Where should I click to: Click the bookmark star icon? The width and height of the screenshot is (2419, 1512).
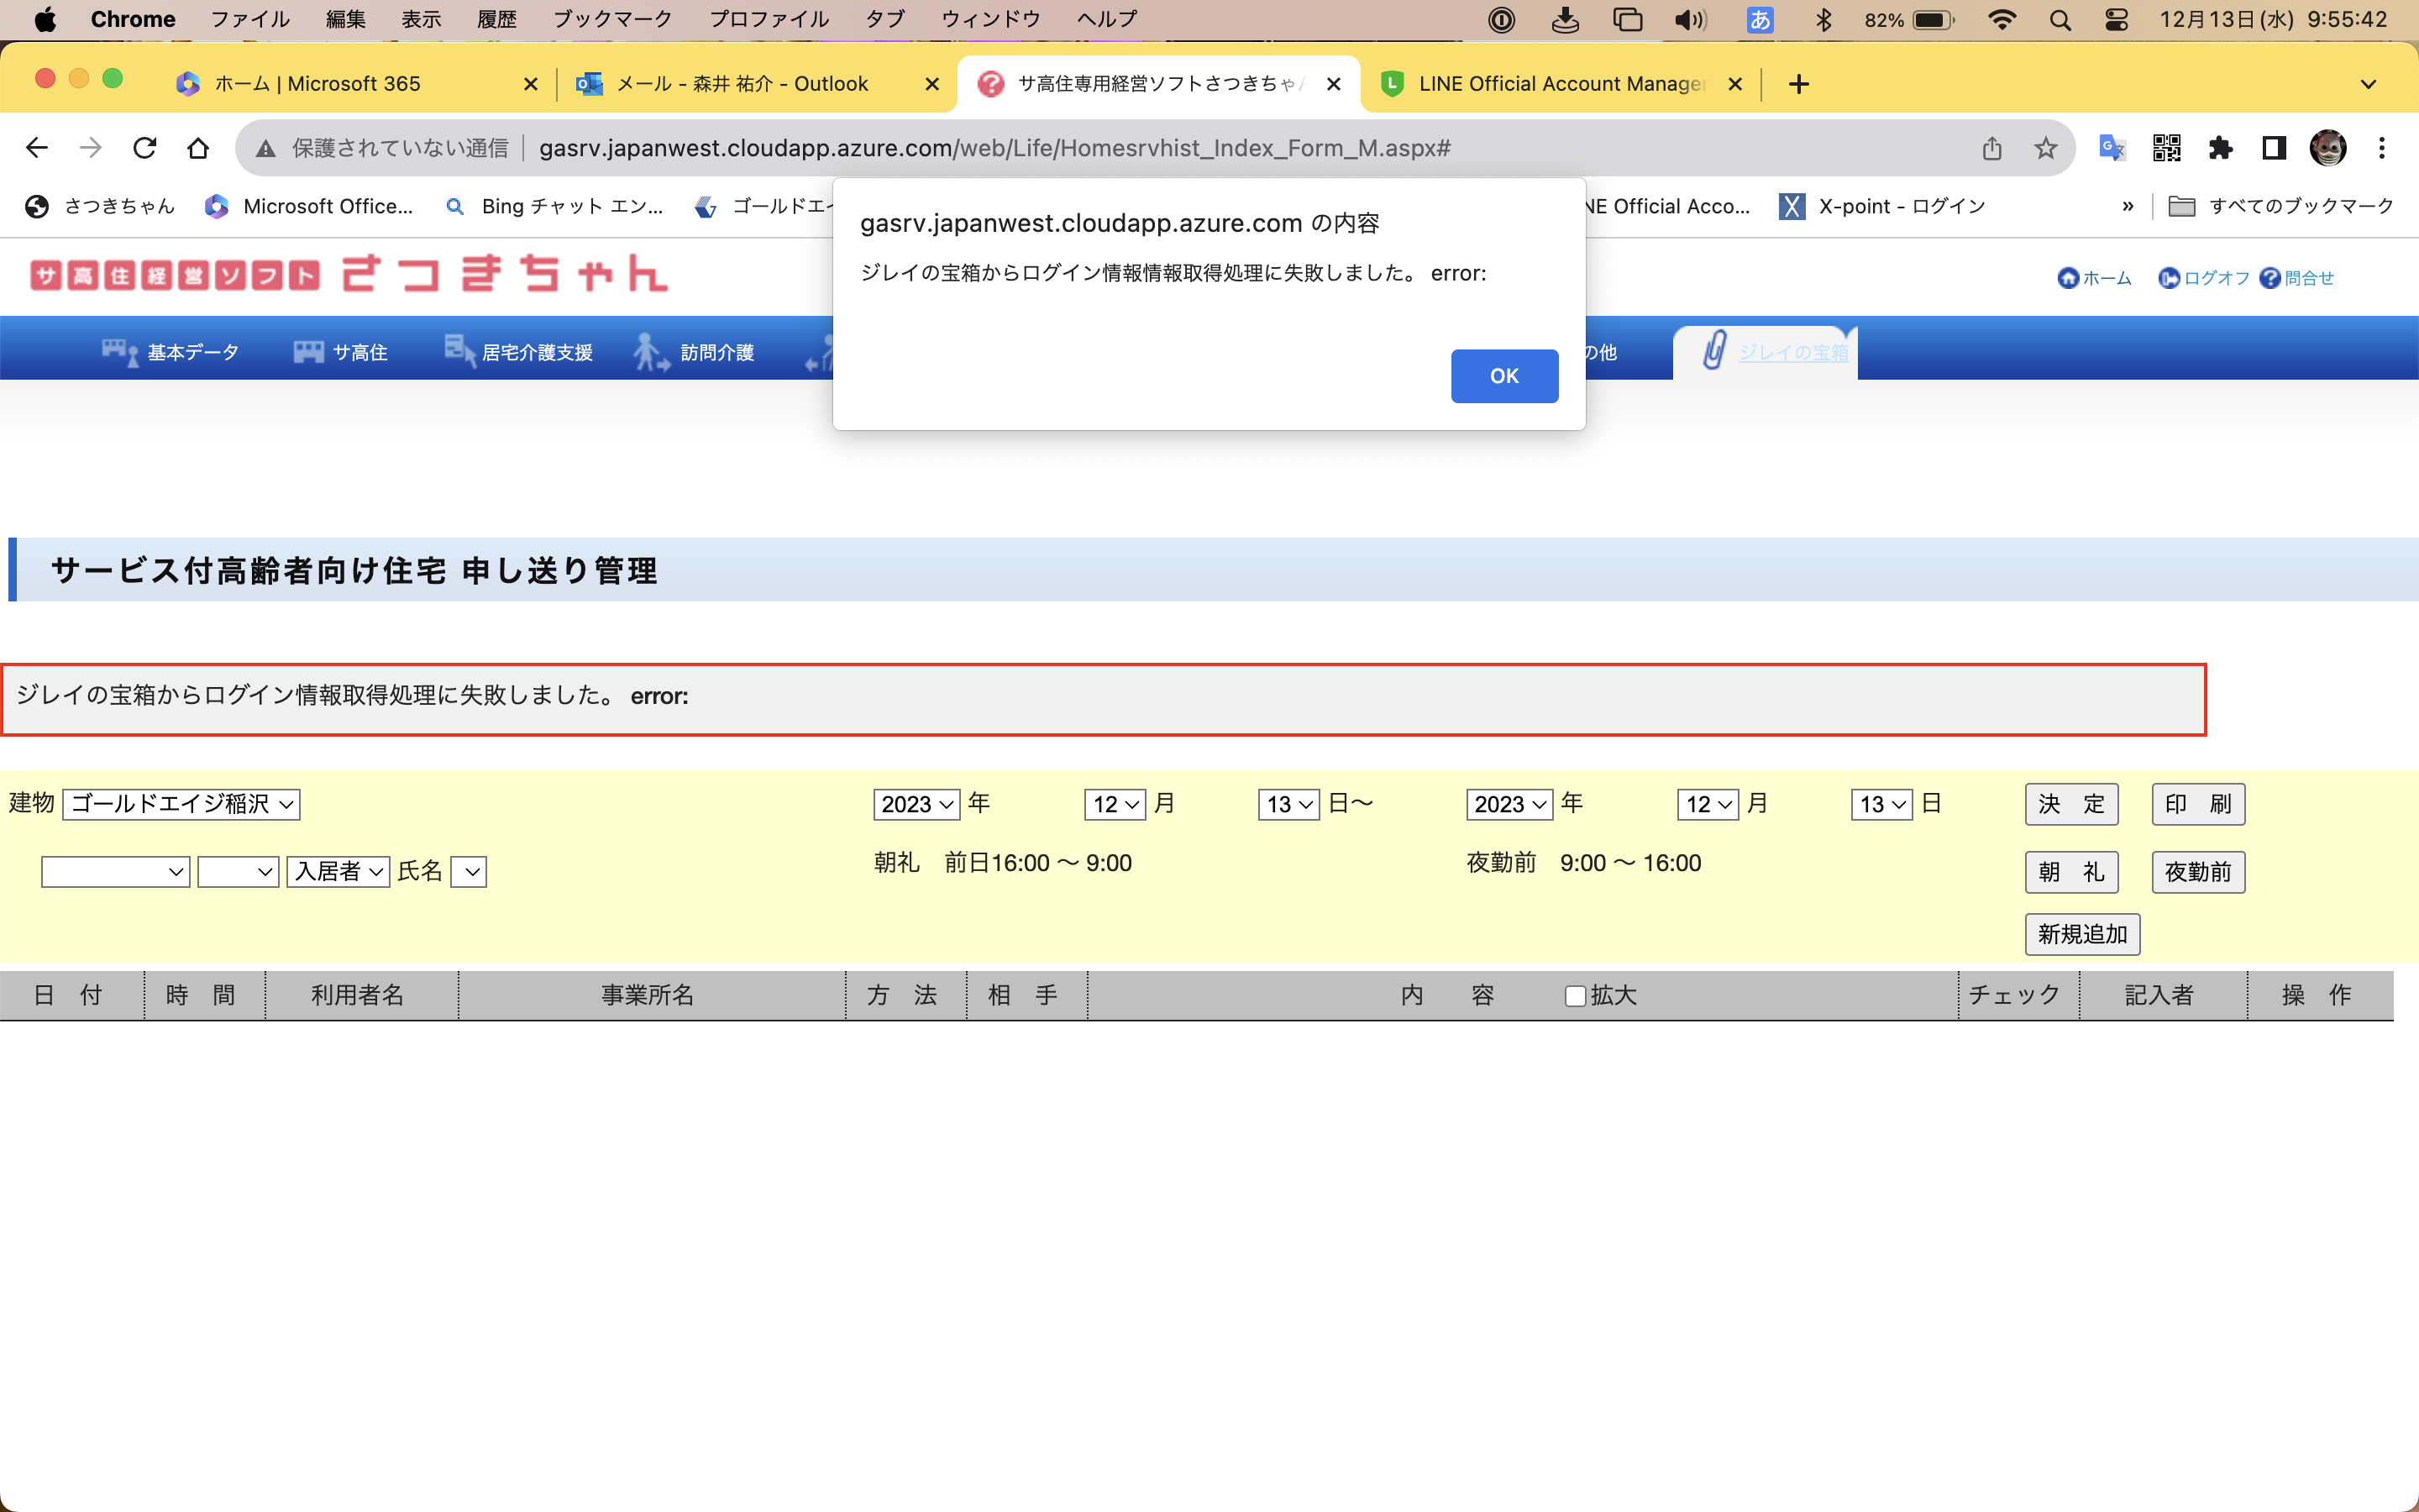click(2045, 148)
